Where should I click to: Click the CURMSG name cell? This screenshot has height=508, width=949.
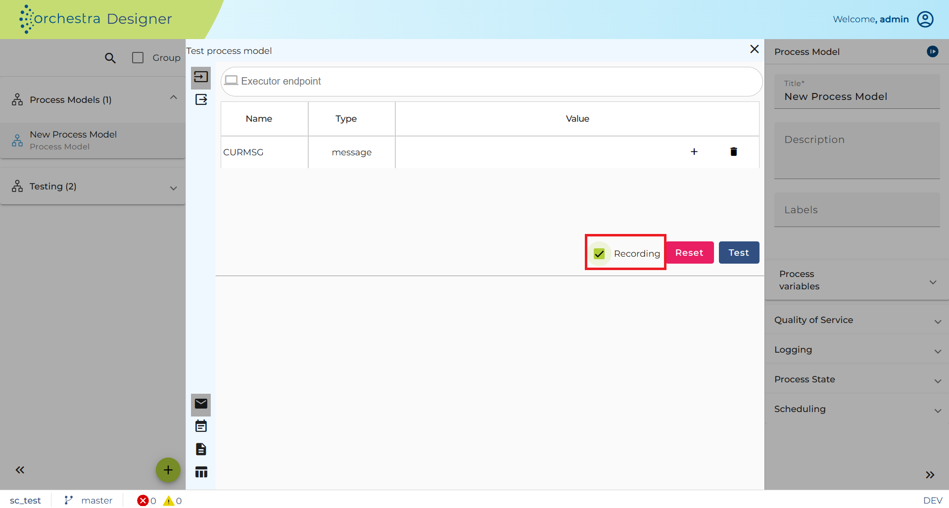[264, 152]
